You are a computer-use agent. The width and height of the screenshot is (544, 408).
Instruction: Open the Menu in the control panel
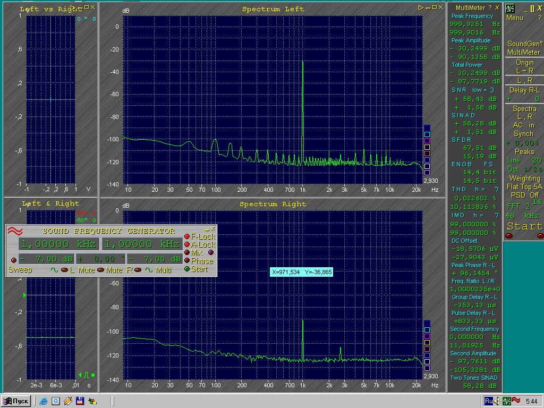(x=514, y=18)
